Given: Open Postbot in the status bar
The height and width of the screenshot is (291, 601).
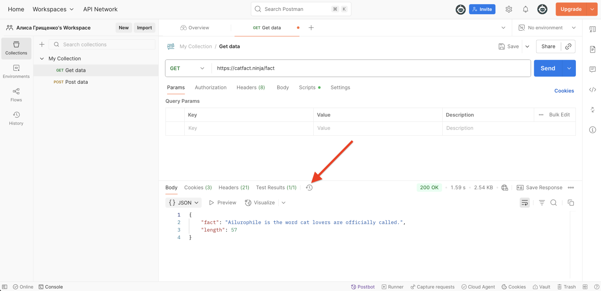Looking at the screenshot, I should coord(363,287).
